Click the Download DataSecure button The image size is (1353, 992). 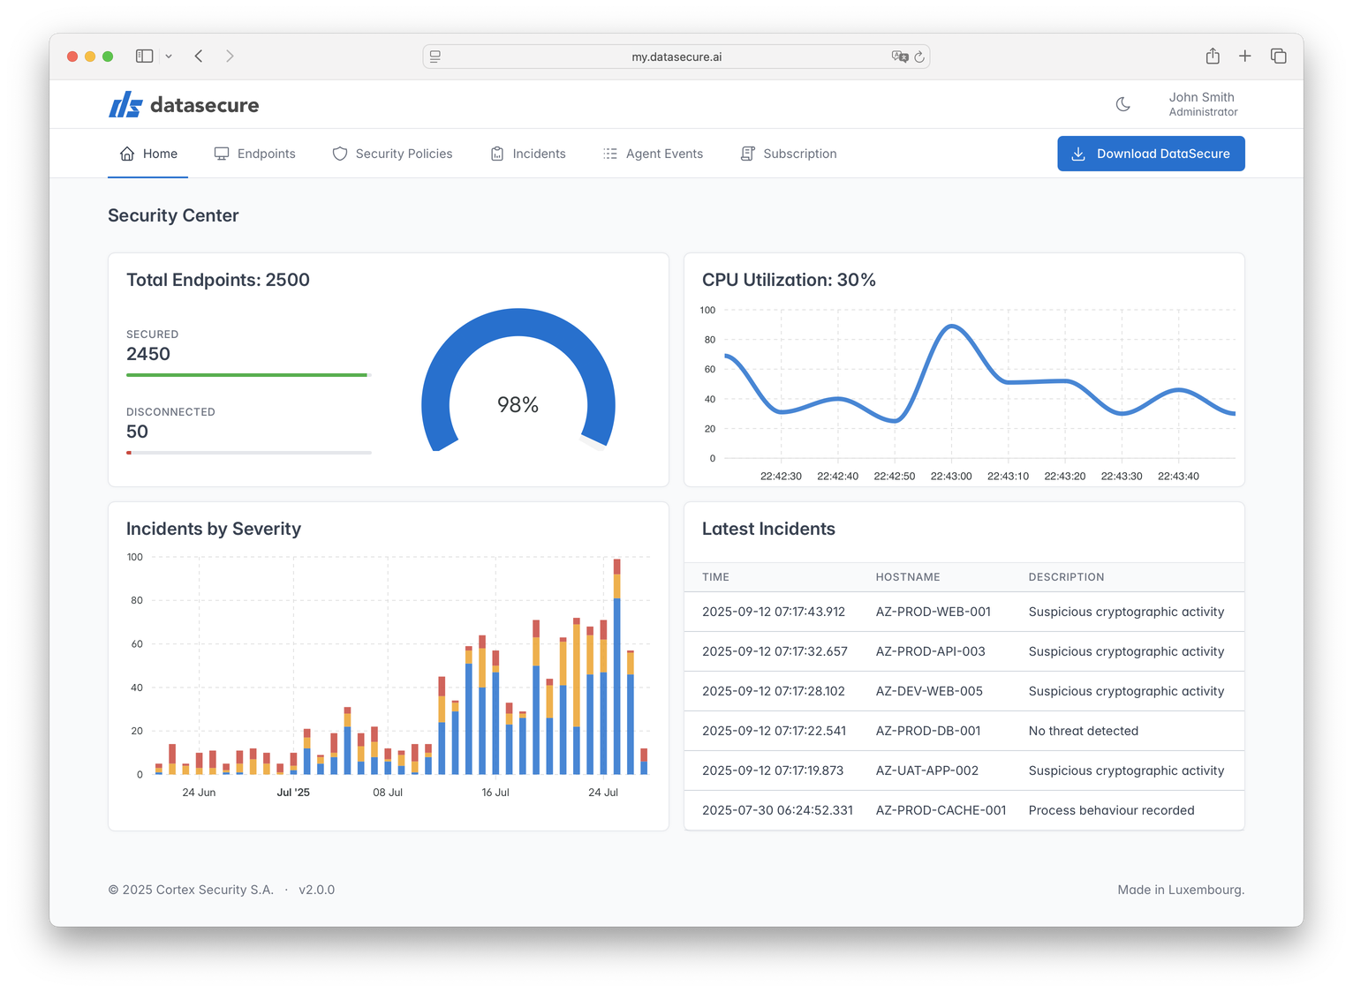tap(1151, 154)
